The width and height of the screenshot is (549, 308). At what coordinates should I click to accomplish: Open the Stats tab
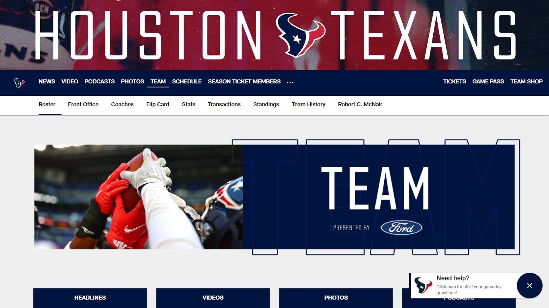pos(188,104)
